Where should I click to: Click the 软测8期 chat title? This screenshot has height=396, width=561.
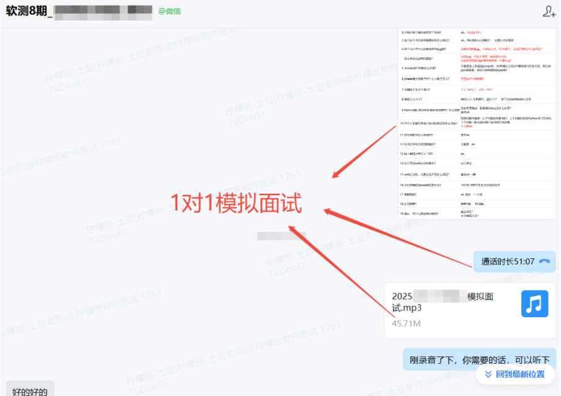point(27,11)
